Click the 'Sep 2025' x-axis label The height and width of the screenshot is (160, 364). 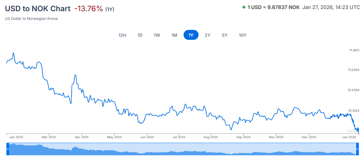coord(243,137)
